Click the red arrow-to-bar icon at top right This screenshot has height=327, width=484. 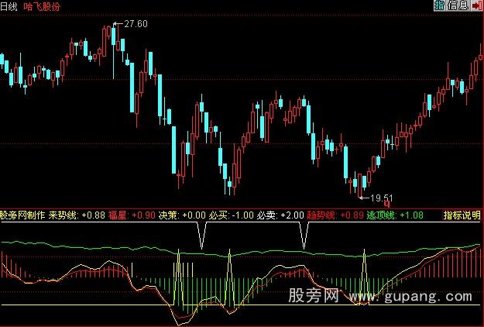[x=477, y=5]
